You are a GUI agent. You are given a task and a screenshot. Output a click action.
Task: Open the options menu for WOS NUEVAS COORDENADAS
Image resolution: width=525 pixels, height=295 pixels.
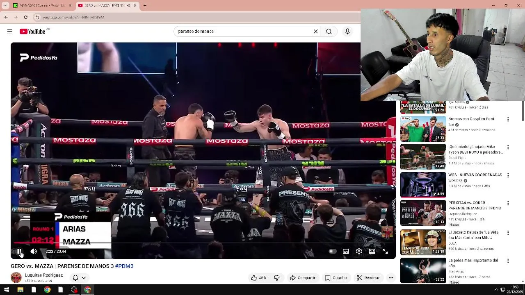[x=508, y=175]
